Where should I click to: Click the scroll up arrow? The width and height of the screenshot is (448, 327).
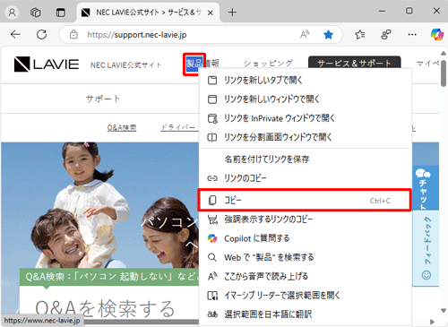444,54
